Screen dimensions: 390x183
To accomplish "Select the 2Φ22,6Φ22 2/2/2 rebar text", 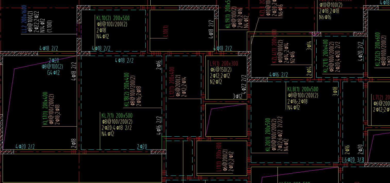I will click(x=280, y=134).
